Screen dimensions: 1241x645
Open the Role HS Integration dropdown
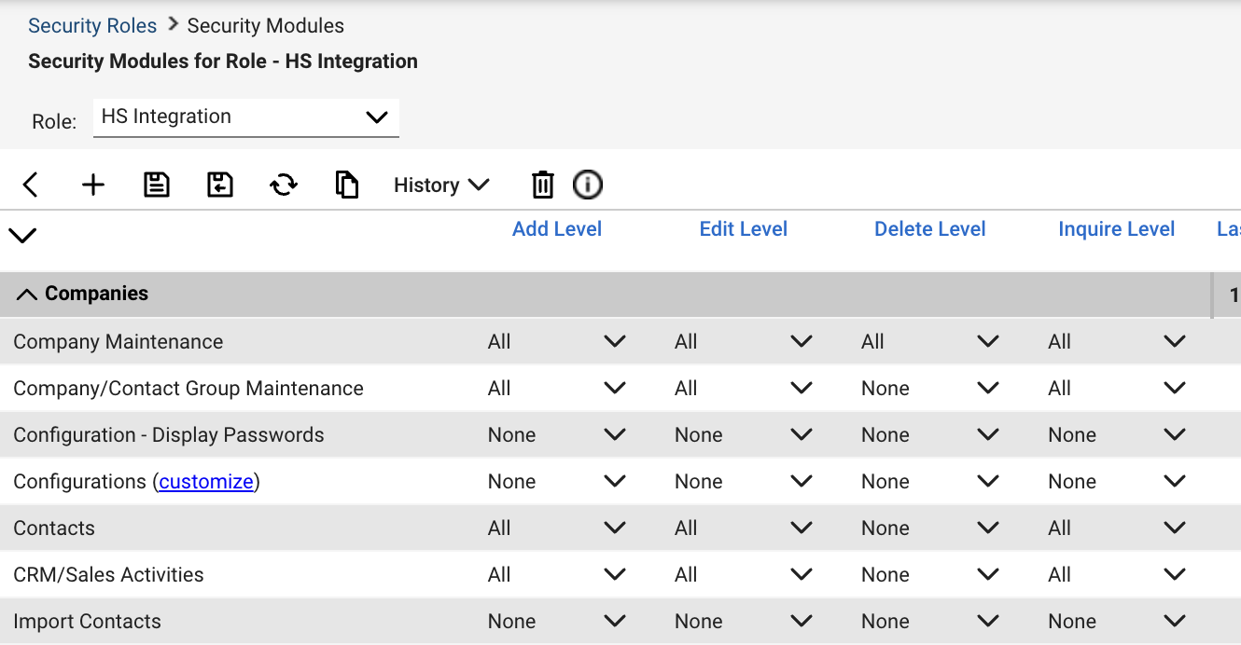coord(245,117)
